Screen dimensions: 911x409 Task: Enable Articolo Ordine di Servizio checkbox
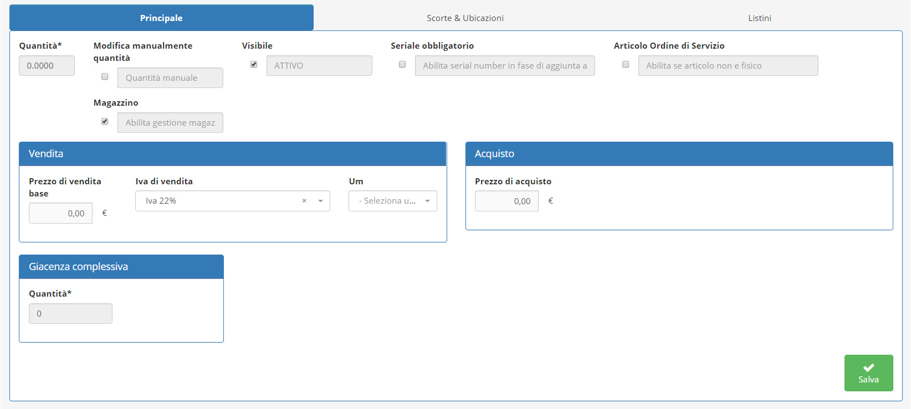[626, 65]
